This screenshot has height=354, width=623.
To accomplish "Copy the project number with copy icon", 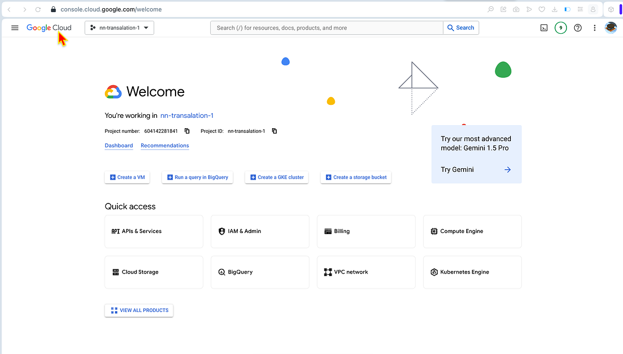I will [x=186, y=131].
